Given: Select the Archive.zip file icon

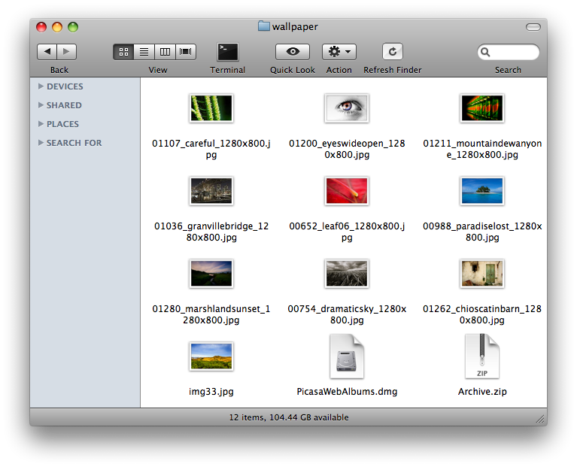Looking at the screenshot, I should 482,356.
